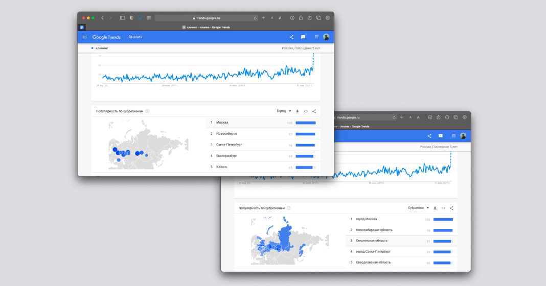Image resolution: width=546 pixels, height=286 pixels.
Task: Download the Город subregion data as CSV
Action: [298, 111]
